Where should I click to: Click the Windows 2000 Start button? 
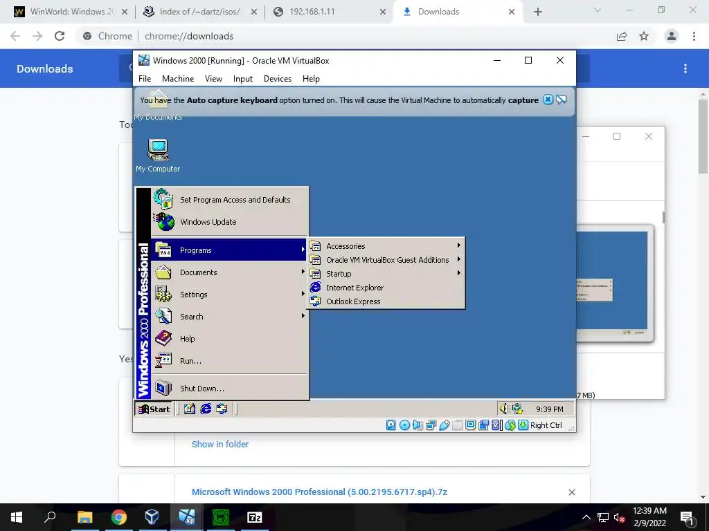(154, 409)
